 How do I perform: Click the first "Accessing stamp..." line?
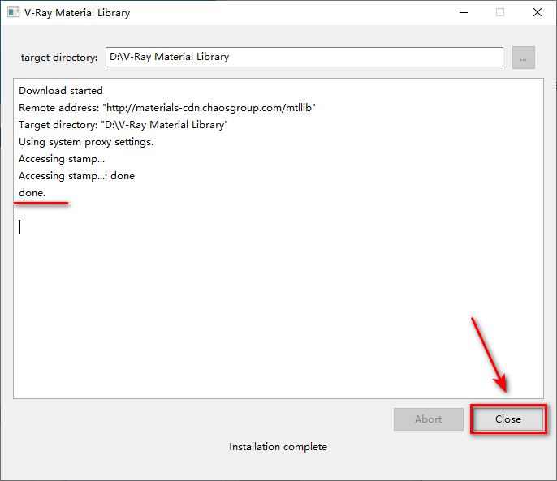tap(62, 159)
